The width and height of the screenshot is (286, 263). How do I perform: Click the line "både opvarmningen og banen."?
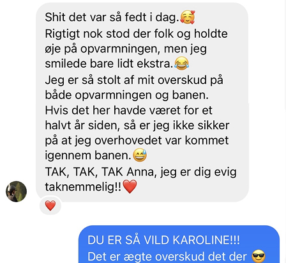(126, 95)
